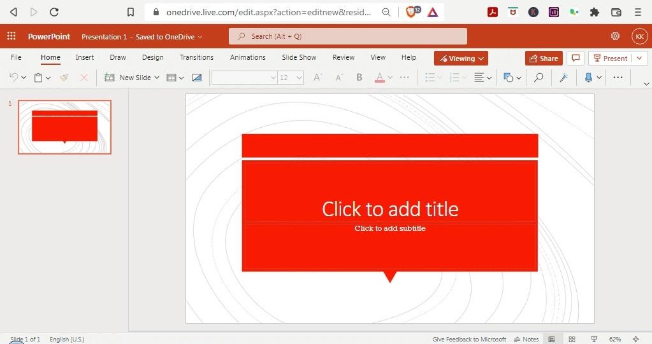Click the Find magnifier icon
Screen dimensions: 652x344
click(539, 77)
